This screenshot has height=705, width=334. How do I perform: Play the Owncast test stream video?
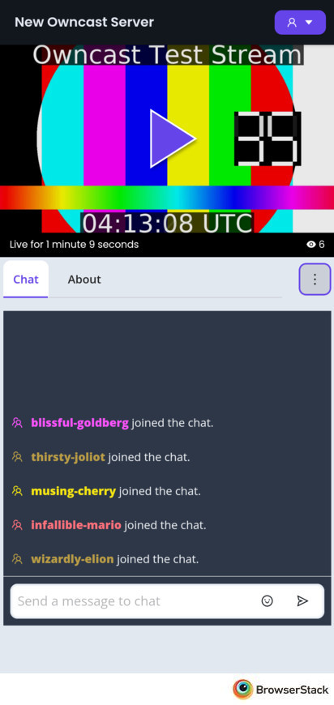click(x=173, y=139)
